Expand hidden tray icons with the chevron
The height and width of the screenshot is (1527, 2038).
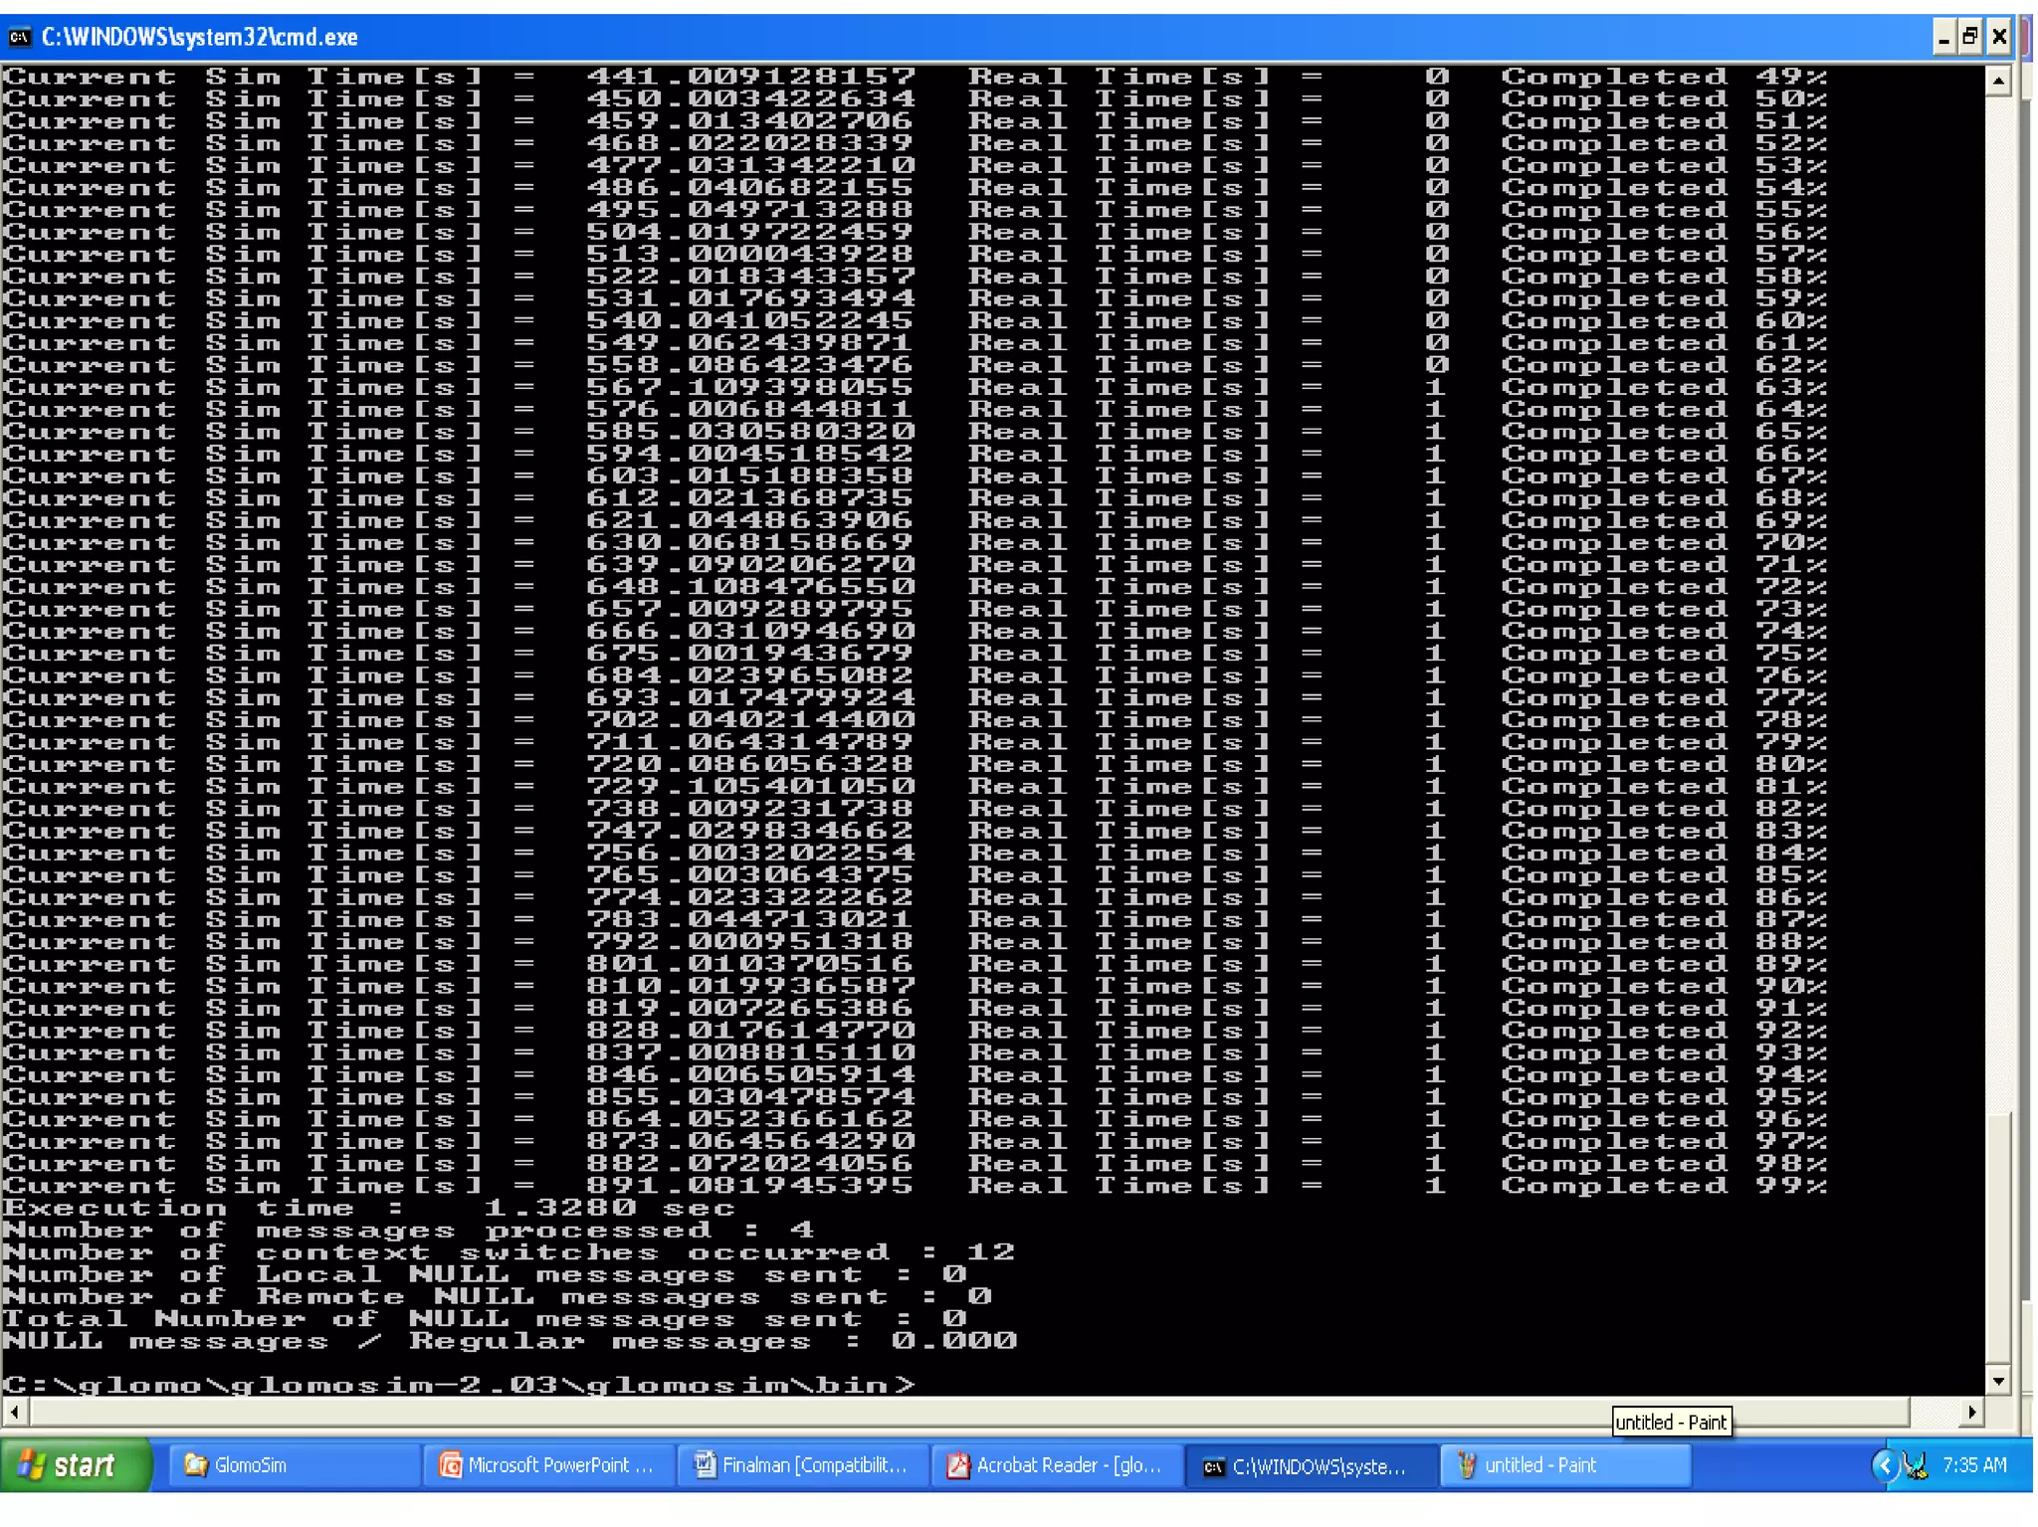click(x=1884, y=1465)
